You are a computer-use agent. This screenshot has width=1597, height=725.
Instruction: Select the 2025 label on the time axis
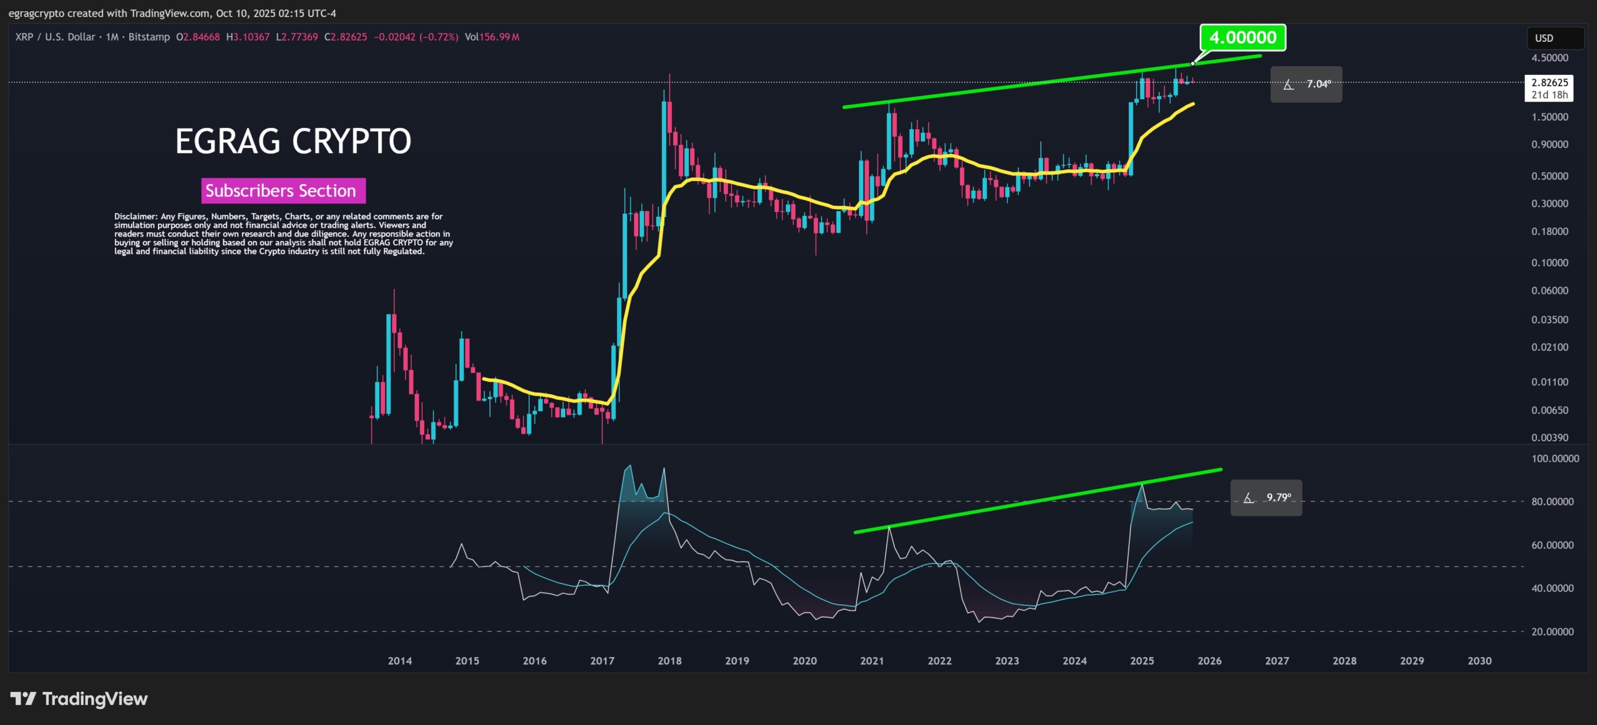click(1143, 661)
